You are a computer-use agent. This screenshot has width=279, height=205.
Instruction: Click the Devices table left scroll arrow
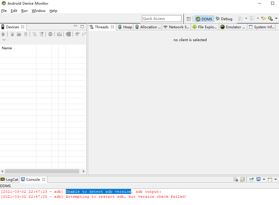[3, 171]
